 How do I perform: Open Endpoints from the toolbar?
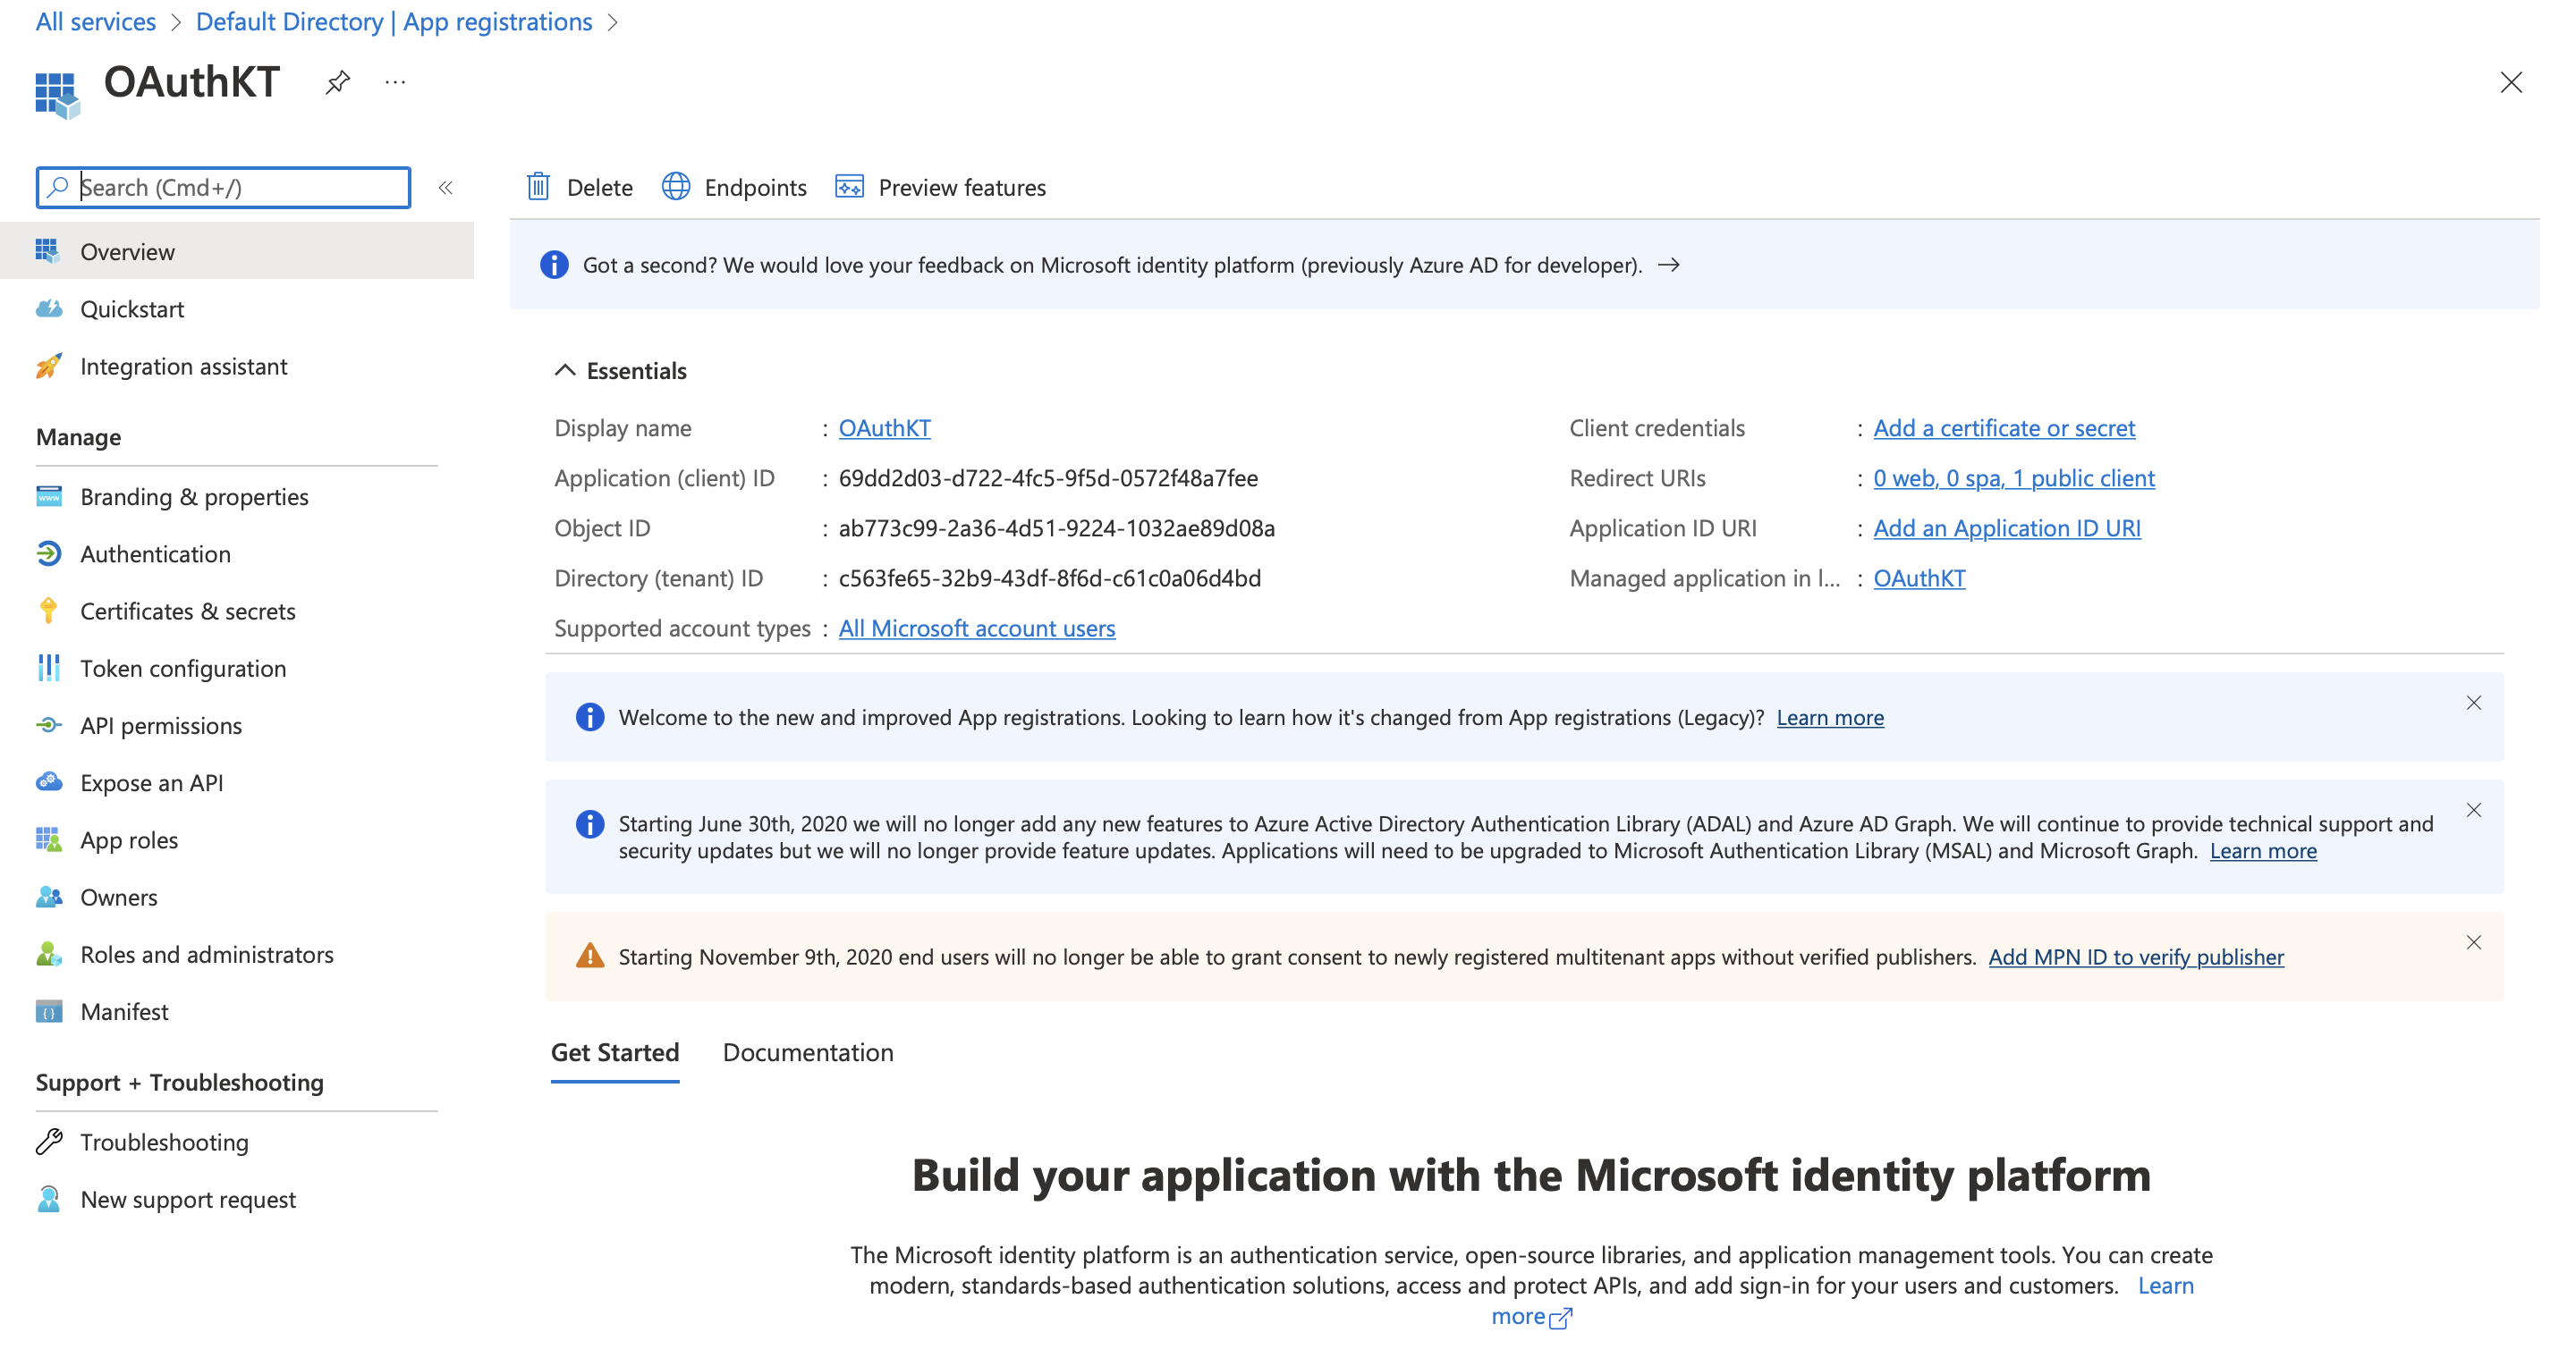[734, 188]
